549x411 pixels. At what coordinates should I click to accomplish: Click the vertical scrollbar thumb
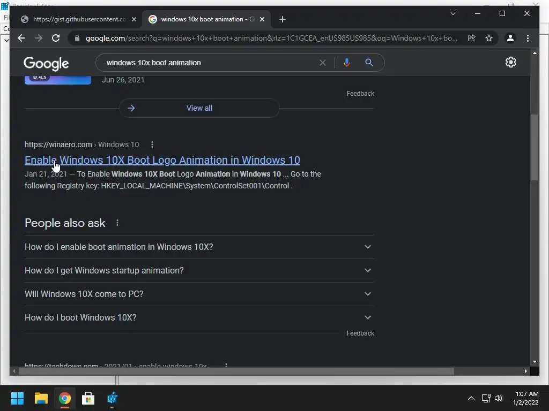coord(535,148)
